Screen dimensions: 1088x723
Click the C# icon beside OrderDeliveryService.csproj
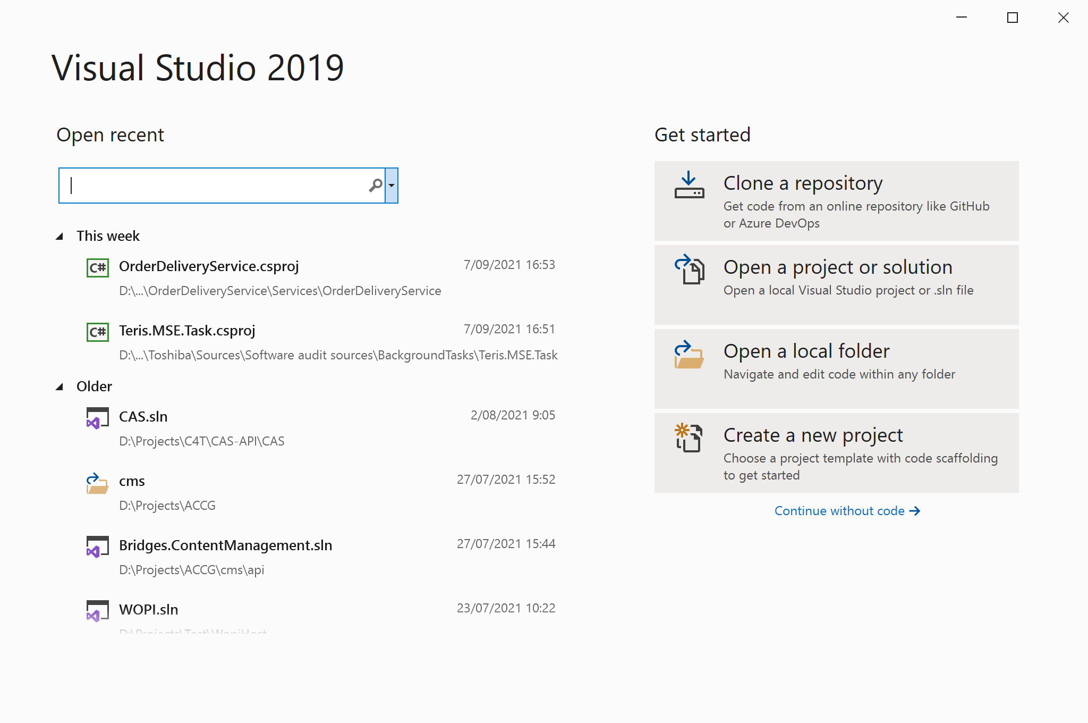[x=98, y=267]
